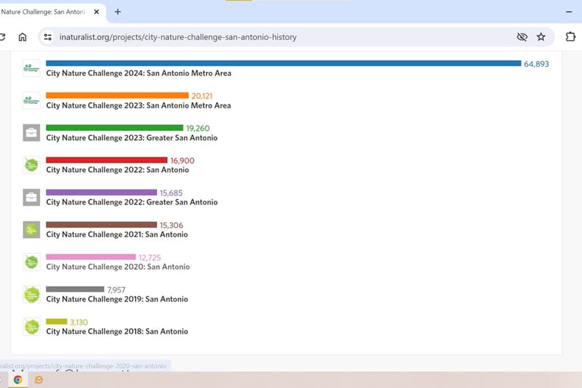Open site information icon in address bar

(48, 37)
